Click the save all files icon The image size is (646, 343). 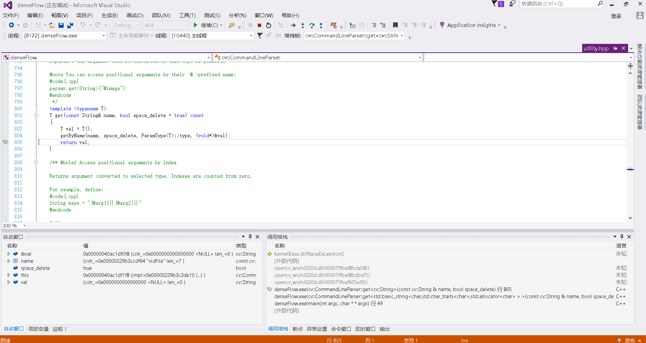pyautogui.click(x=70, y=25)
